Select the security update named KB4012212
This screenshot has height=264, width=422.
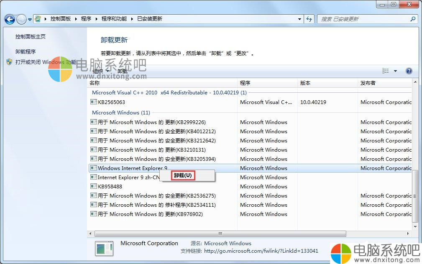coord(157,132)
